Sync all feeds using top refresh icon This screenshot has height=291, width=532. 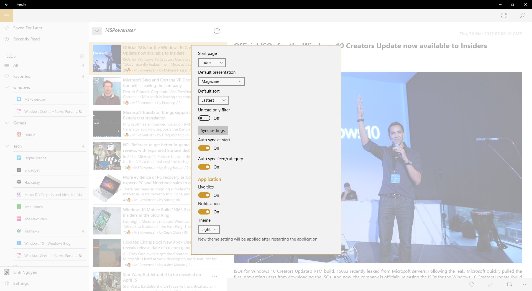tap(504, 16)
